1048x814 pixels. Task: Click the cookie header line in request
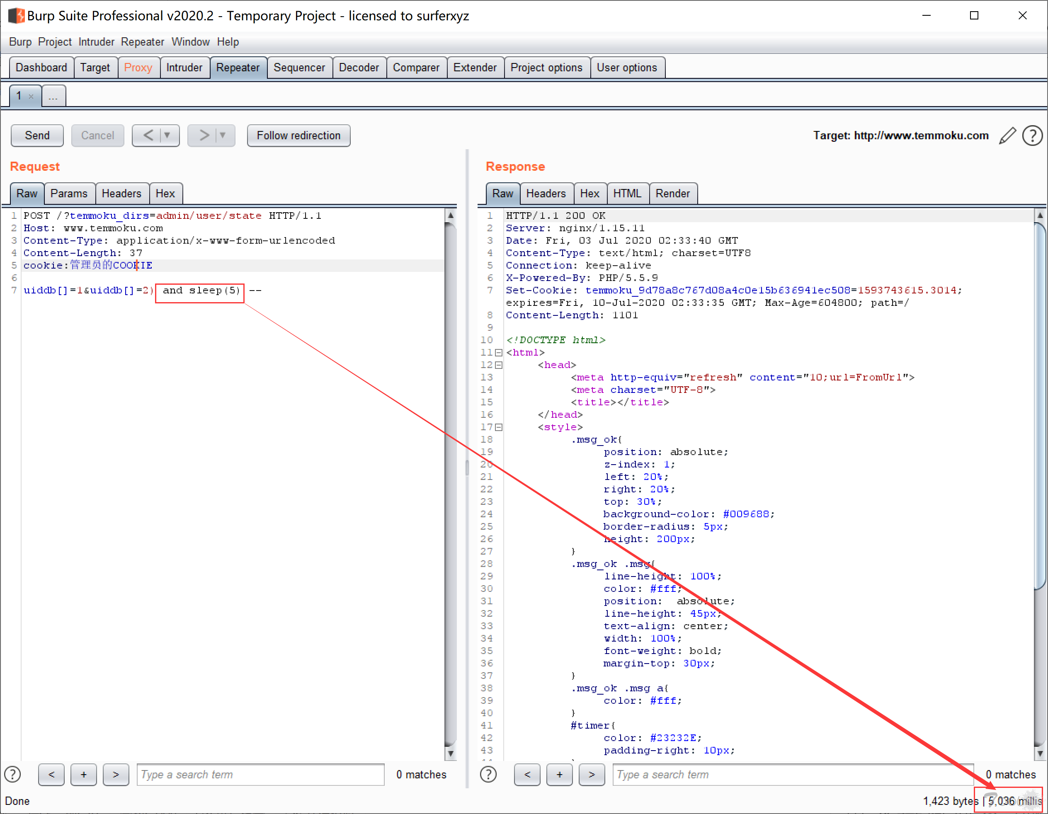[x=233, y=266]
